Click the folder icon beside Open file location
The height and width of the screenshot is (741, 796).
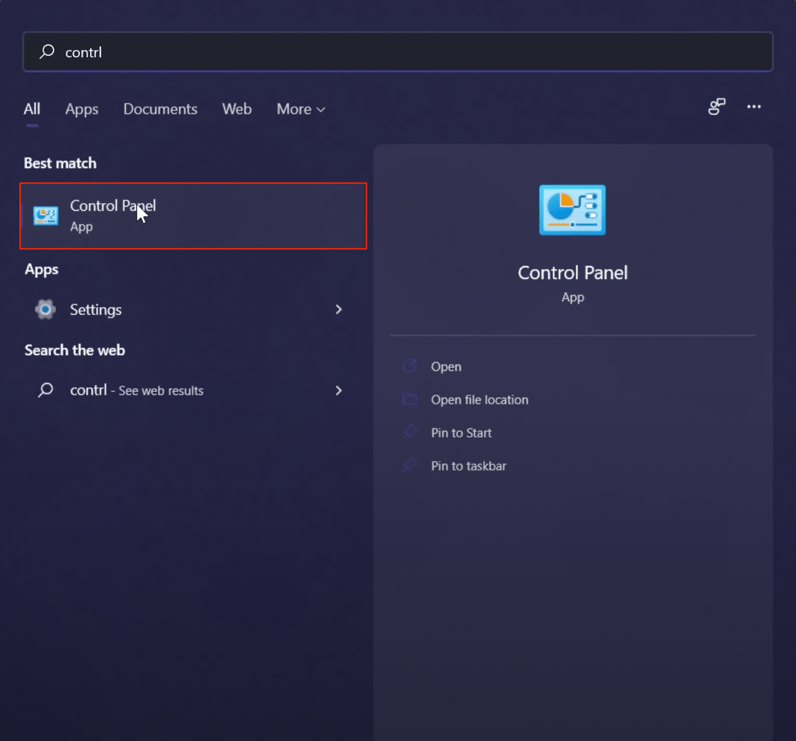(410, 399)
